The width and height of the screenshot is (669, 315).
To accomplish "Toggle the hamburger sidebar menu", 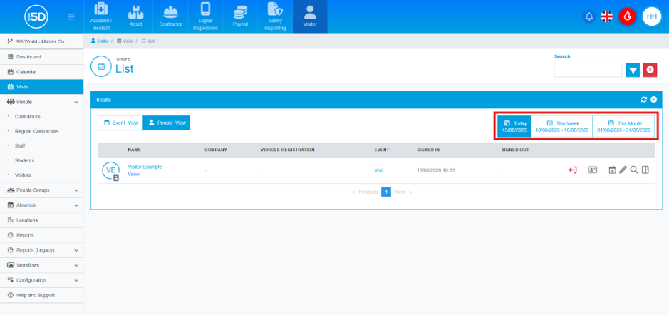I will point(71,17).
